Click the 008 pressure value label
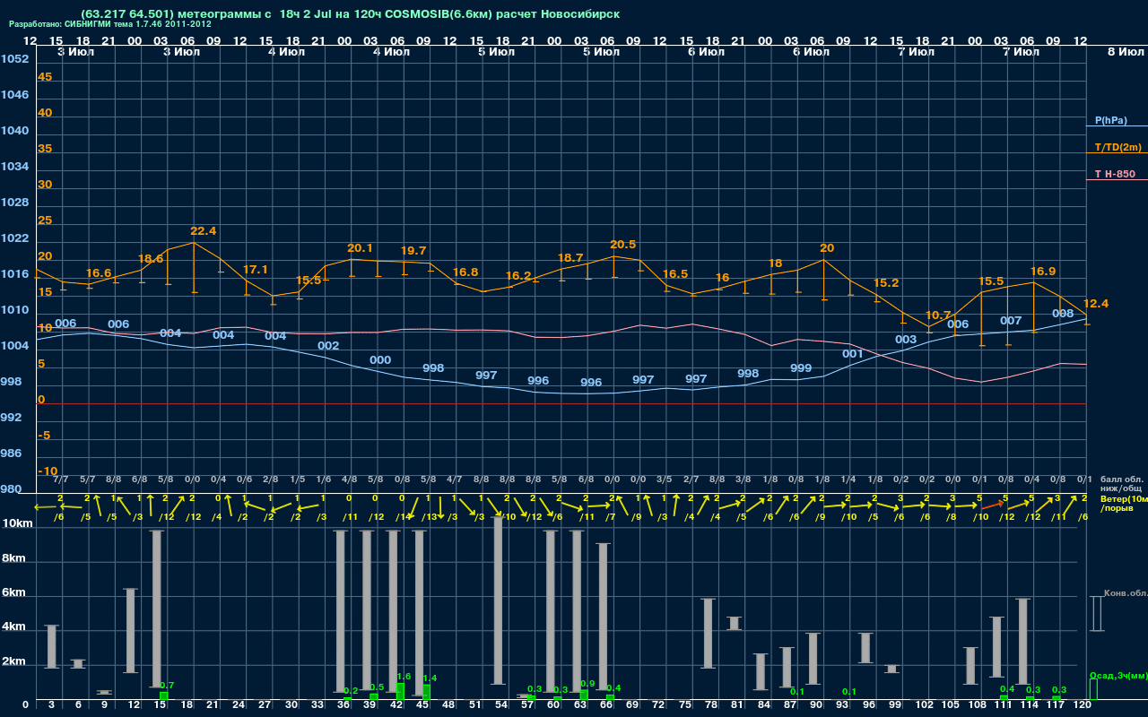The height and width of the screenshot is (717, 1148). 1063,314
